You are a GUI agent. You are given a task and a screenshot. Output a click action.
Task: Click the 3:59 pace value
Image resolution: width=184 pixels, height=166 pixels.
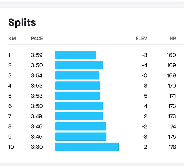coord(37,55)
